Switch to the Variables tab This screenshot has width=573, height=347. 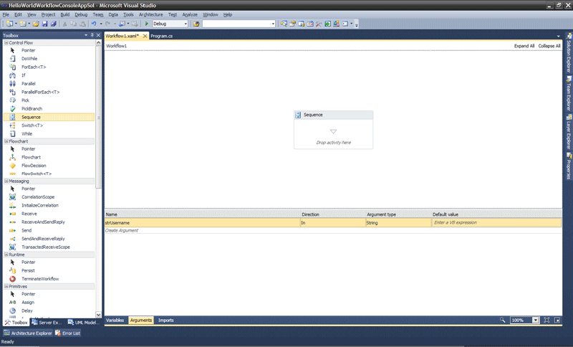coord(115,320)
